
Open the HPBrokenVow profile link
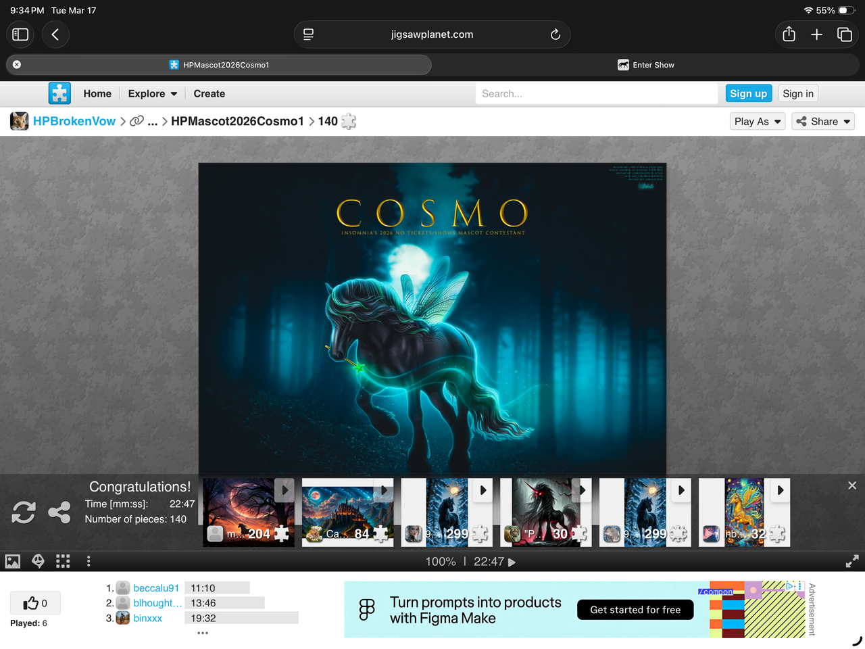(x=74, y=121)
